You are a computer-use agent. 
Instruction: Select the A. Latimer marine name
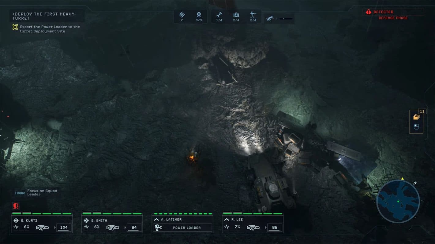pos(171,220)
